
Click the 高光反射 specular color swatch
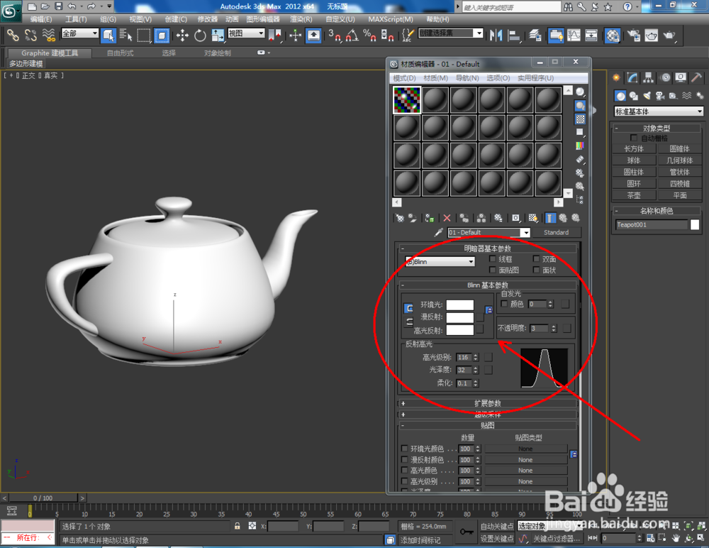[460, 329]
